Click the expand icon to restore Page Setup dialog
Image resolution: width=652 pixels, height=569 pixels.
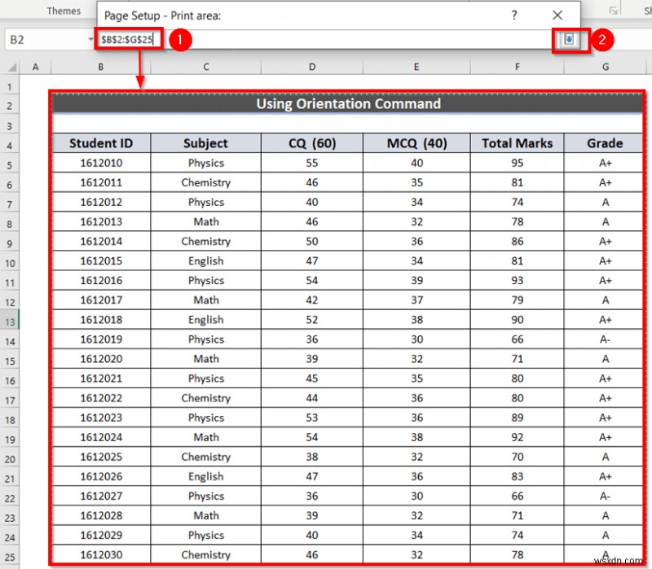567,38
